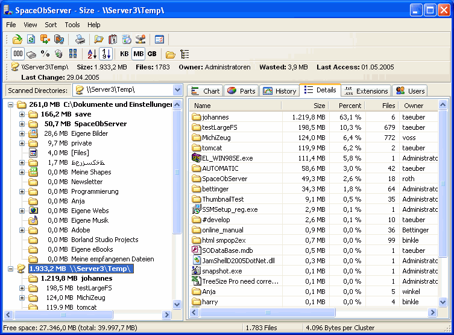Image resolution: width=454 pixels, height=335 pixels.
Task: Switch size unit to GB
Action: 152,54
